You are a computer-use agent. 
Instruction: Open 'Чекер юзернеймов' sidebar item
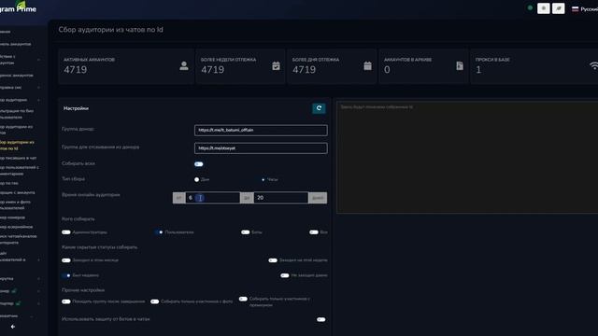pyautogui.click(x=17, y=227)
